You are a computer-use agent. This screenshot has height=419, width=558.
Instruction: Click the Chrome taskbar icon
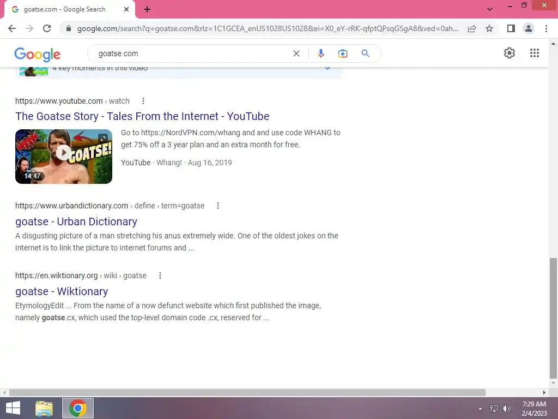78,408
